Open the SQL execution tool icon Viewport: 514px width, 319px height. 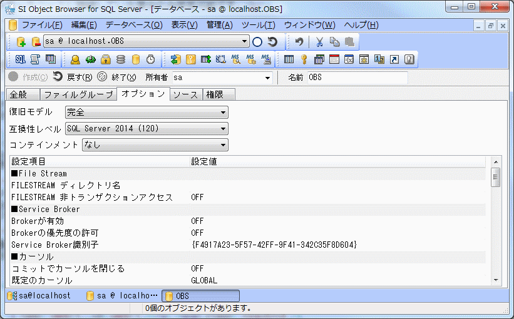20,59
